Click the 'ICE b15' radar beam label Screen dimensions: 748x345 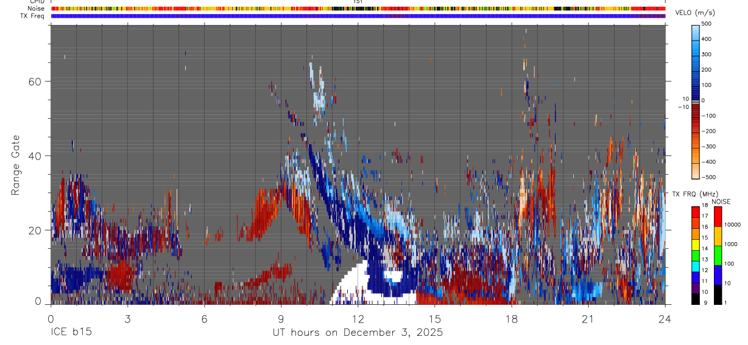point(71,333)
